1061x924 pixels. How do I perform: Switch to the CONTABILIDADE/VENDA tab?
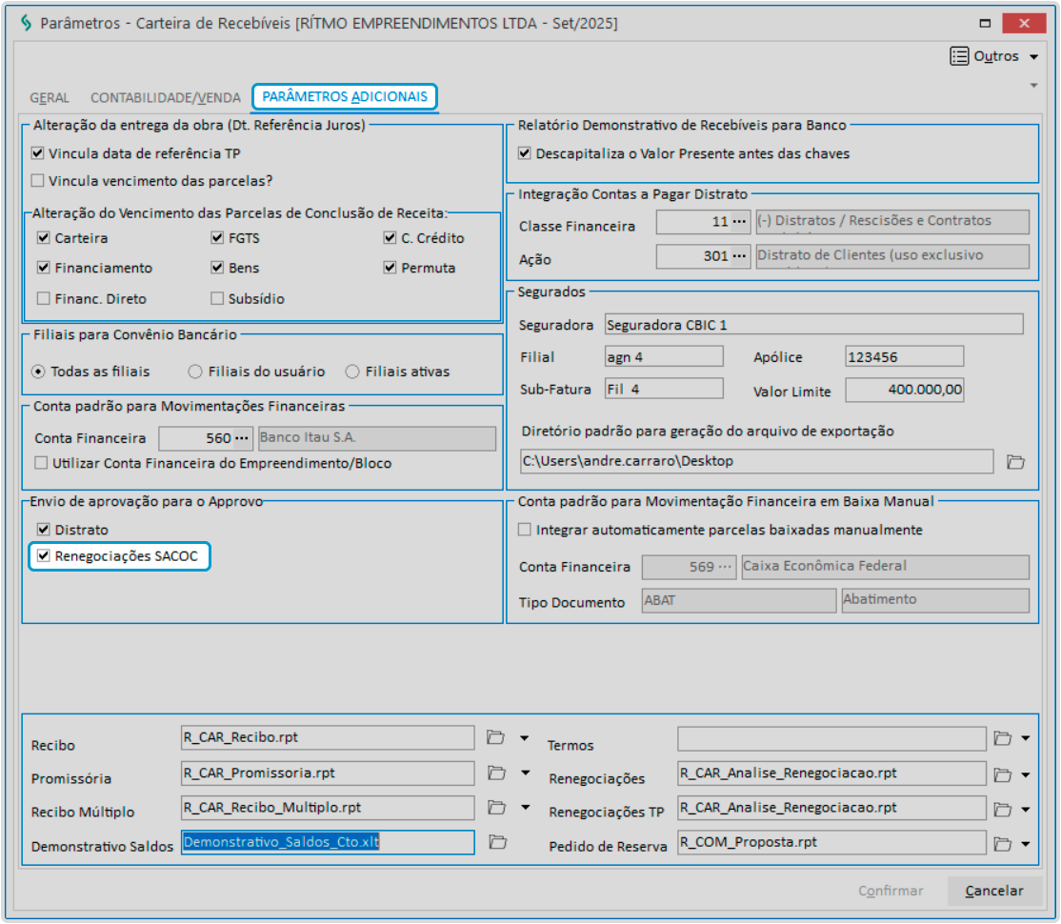[166, 98]
